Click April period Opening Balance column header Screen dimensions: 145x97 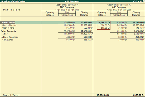[x=50, y=14]
